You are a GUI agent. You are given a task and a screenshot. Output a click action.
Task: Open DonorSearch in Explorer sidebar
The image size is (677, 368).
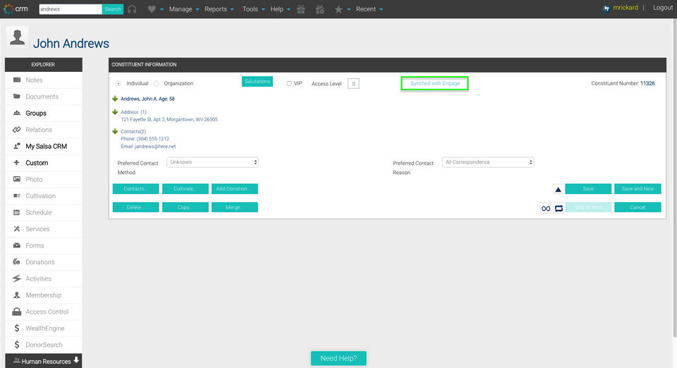pyautogui.click(x=44, y=345)
